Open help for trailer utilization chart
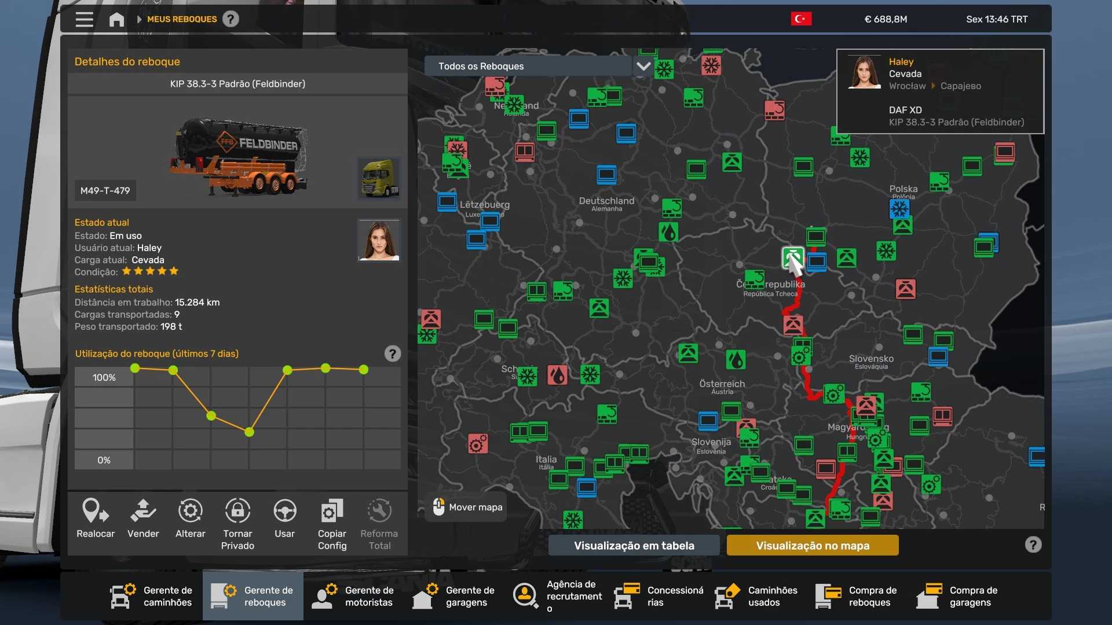Viewport: 1112px width, 625px height. [392, 354]
